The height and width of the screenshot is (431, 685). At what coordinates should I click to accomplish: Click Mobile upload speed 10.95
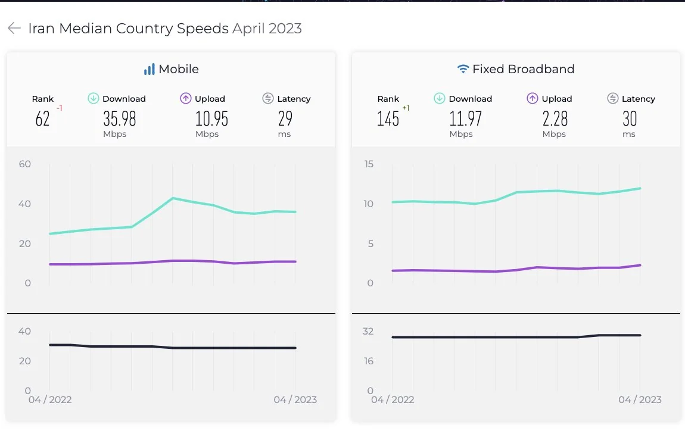pyautogui.click(x=211, y=119)
